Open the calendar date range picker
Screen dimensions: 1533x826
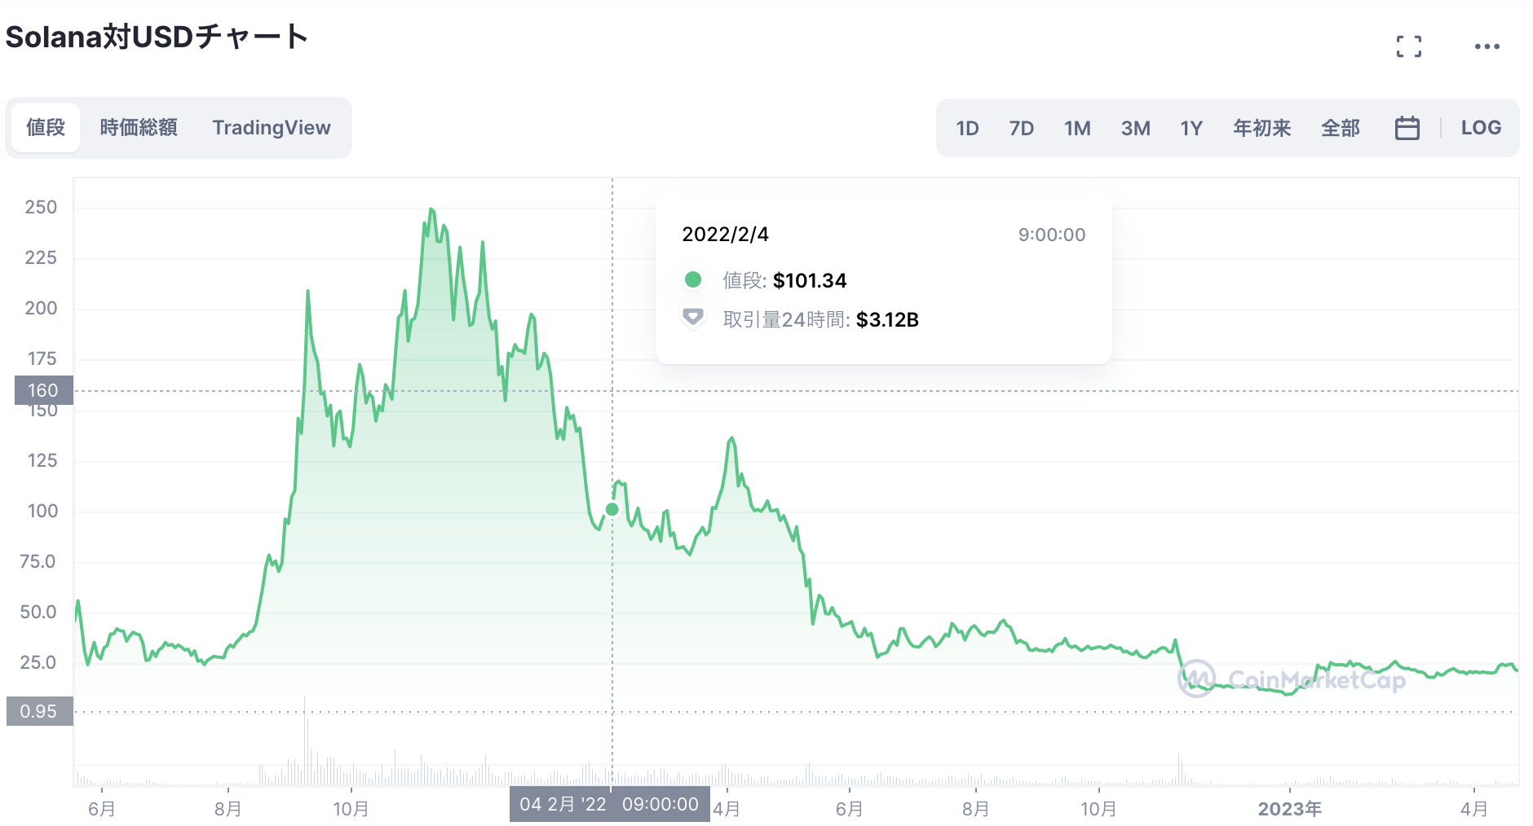1407,128
